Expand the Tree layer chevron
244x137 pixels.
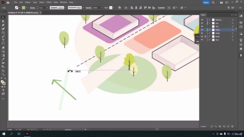pos(209,23)
